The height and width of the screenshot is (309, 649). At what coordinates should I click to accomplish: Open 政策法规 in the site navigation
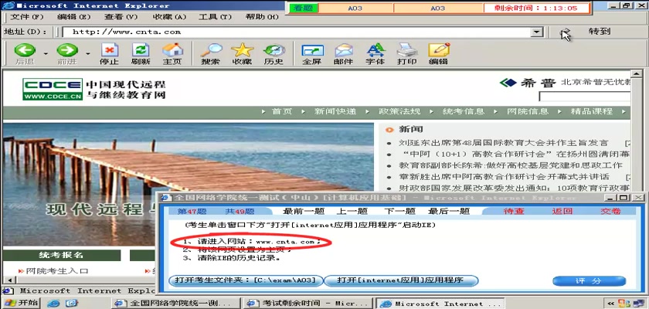(399, 111)
